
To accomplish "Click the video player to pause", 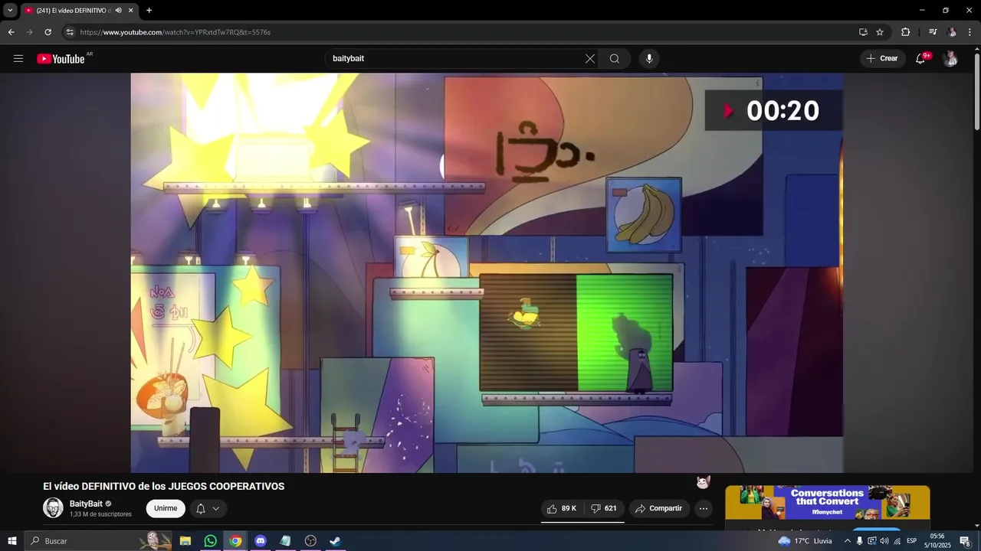I will 487,272.
